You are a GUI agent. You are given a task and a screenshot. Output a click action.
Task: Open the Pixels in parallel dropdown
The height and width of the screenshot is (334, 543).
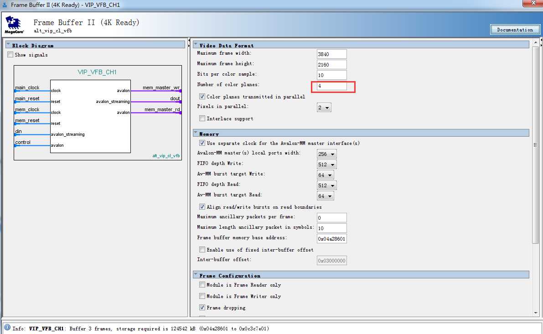[324, 108]
